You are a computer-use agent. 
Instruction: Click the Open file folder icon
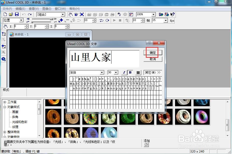[x=11, y=14]
